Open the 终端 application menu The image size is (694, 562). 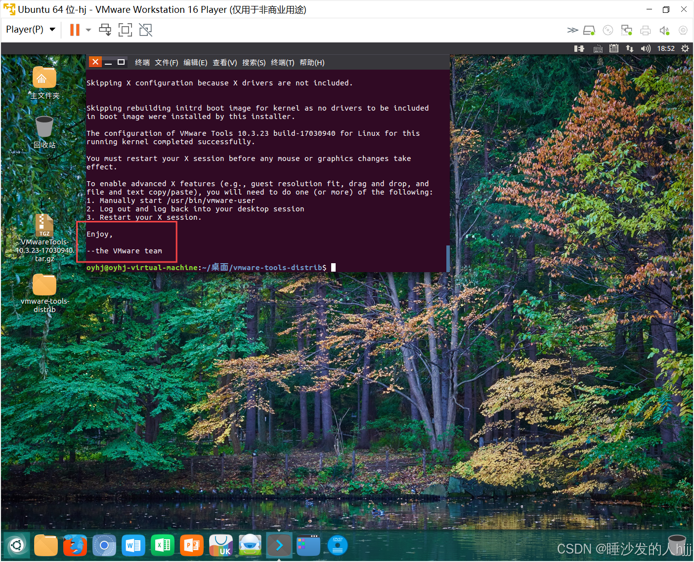click(x=142, y=62)
